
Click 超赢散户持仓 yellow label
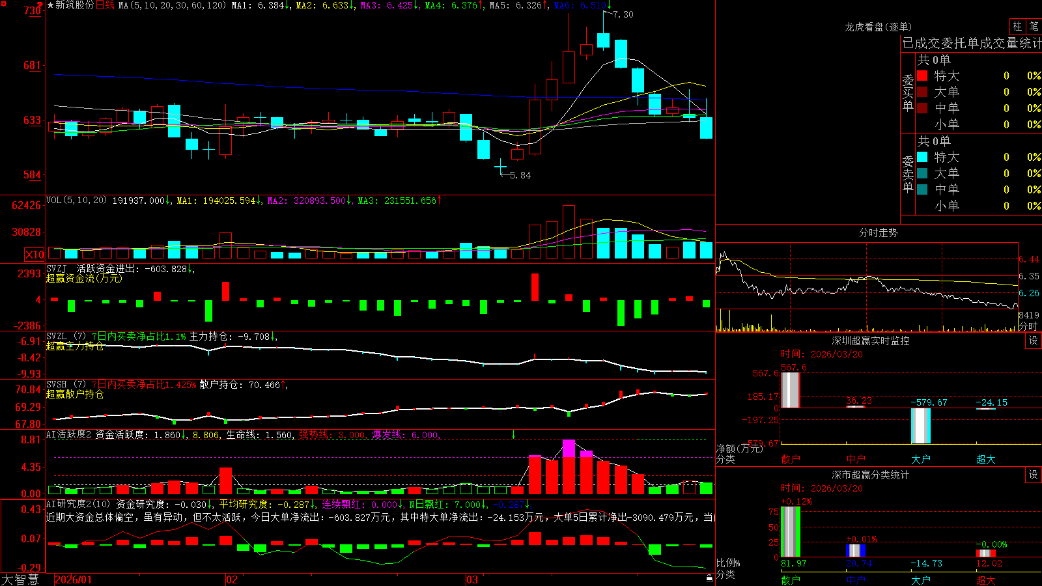(75, 394)
